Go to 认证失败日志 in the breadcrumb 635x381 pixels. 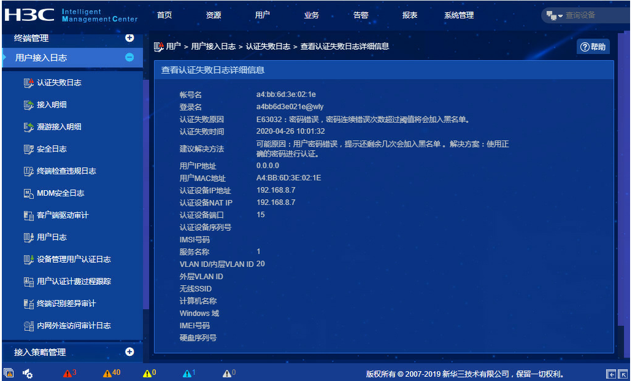pyautogui.click(x=268, y=47)
